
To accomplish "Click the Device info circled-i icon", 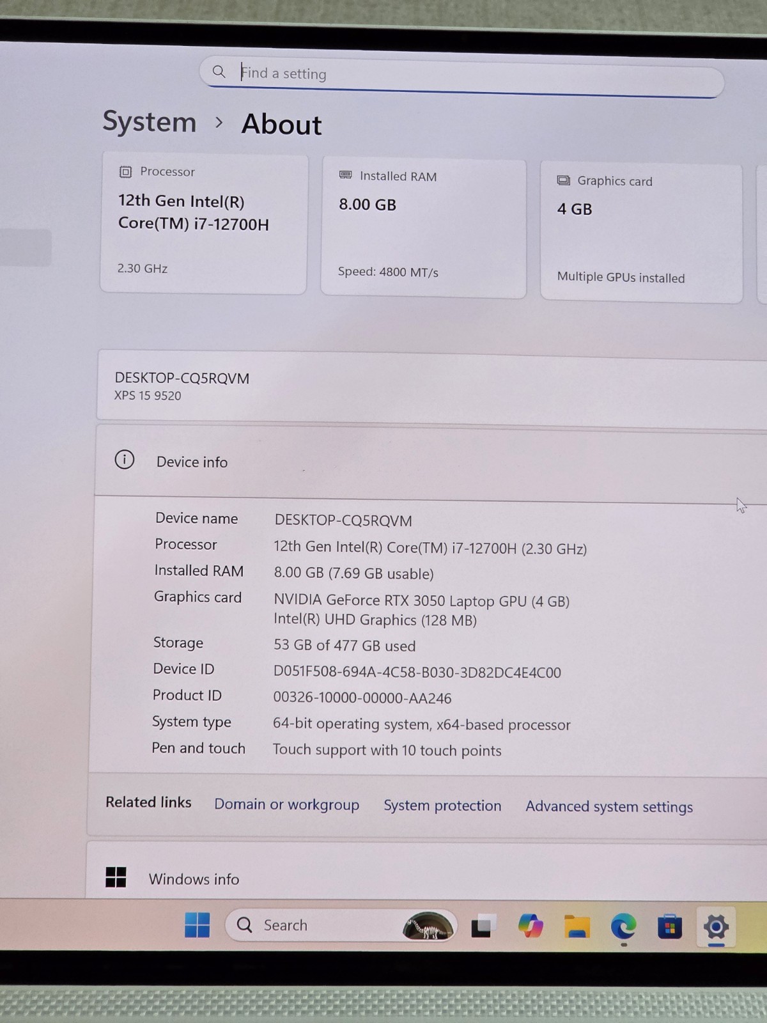I will [x=125, y=459].
